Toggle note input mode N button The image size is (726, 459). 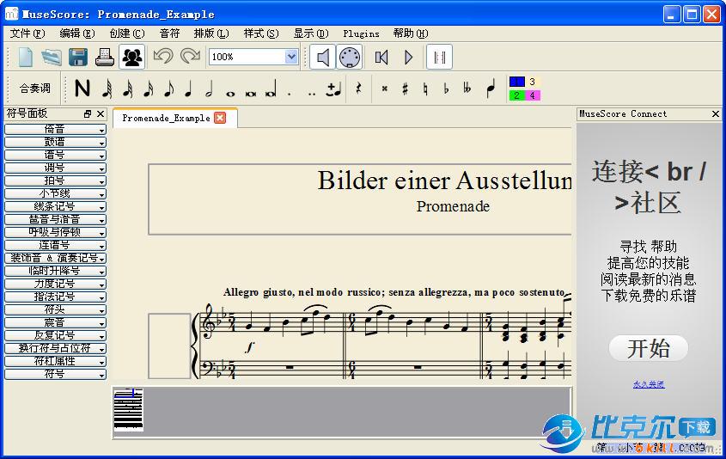(82, 88)
